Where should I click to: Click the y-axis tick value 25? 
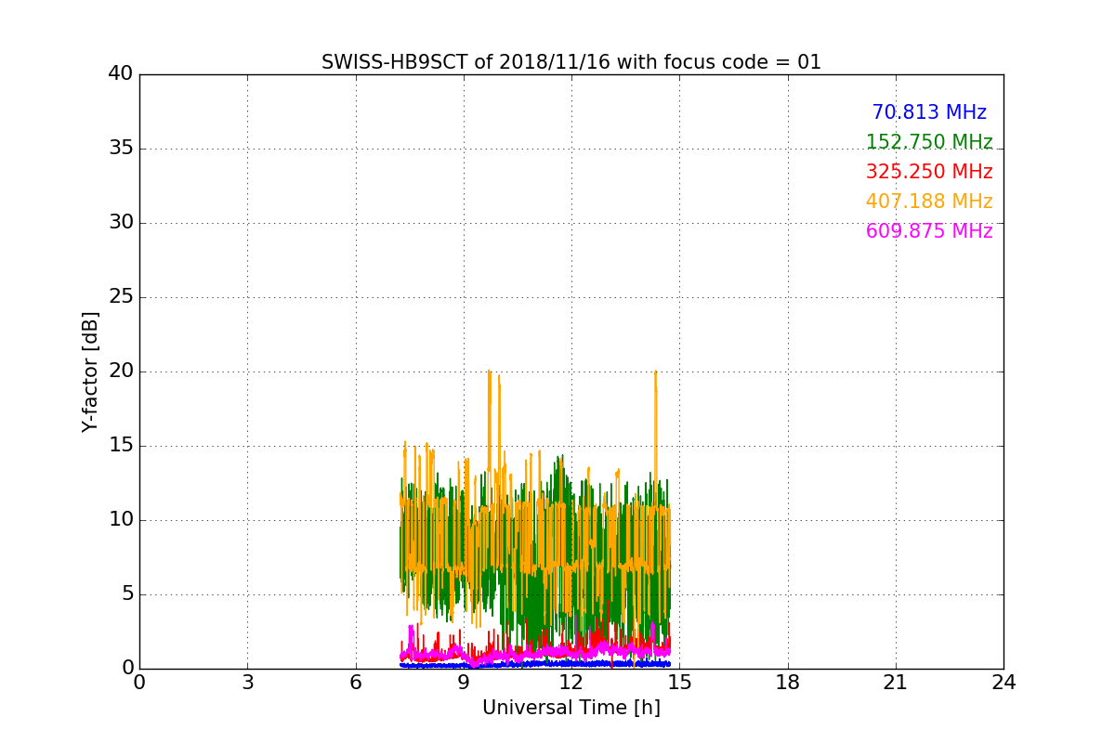pyautogui.click(x=120, y=297)
